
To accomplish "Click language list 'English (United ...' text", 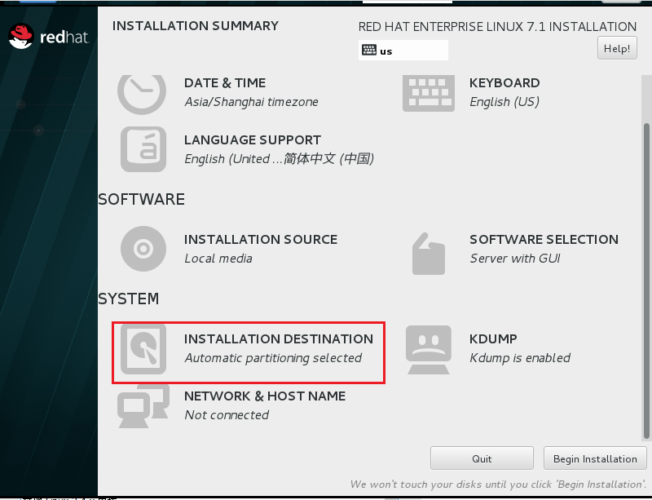I will pyautogui.click(x=279, y=159).
